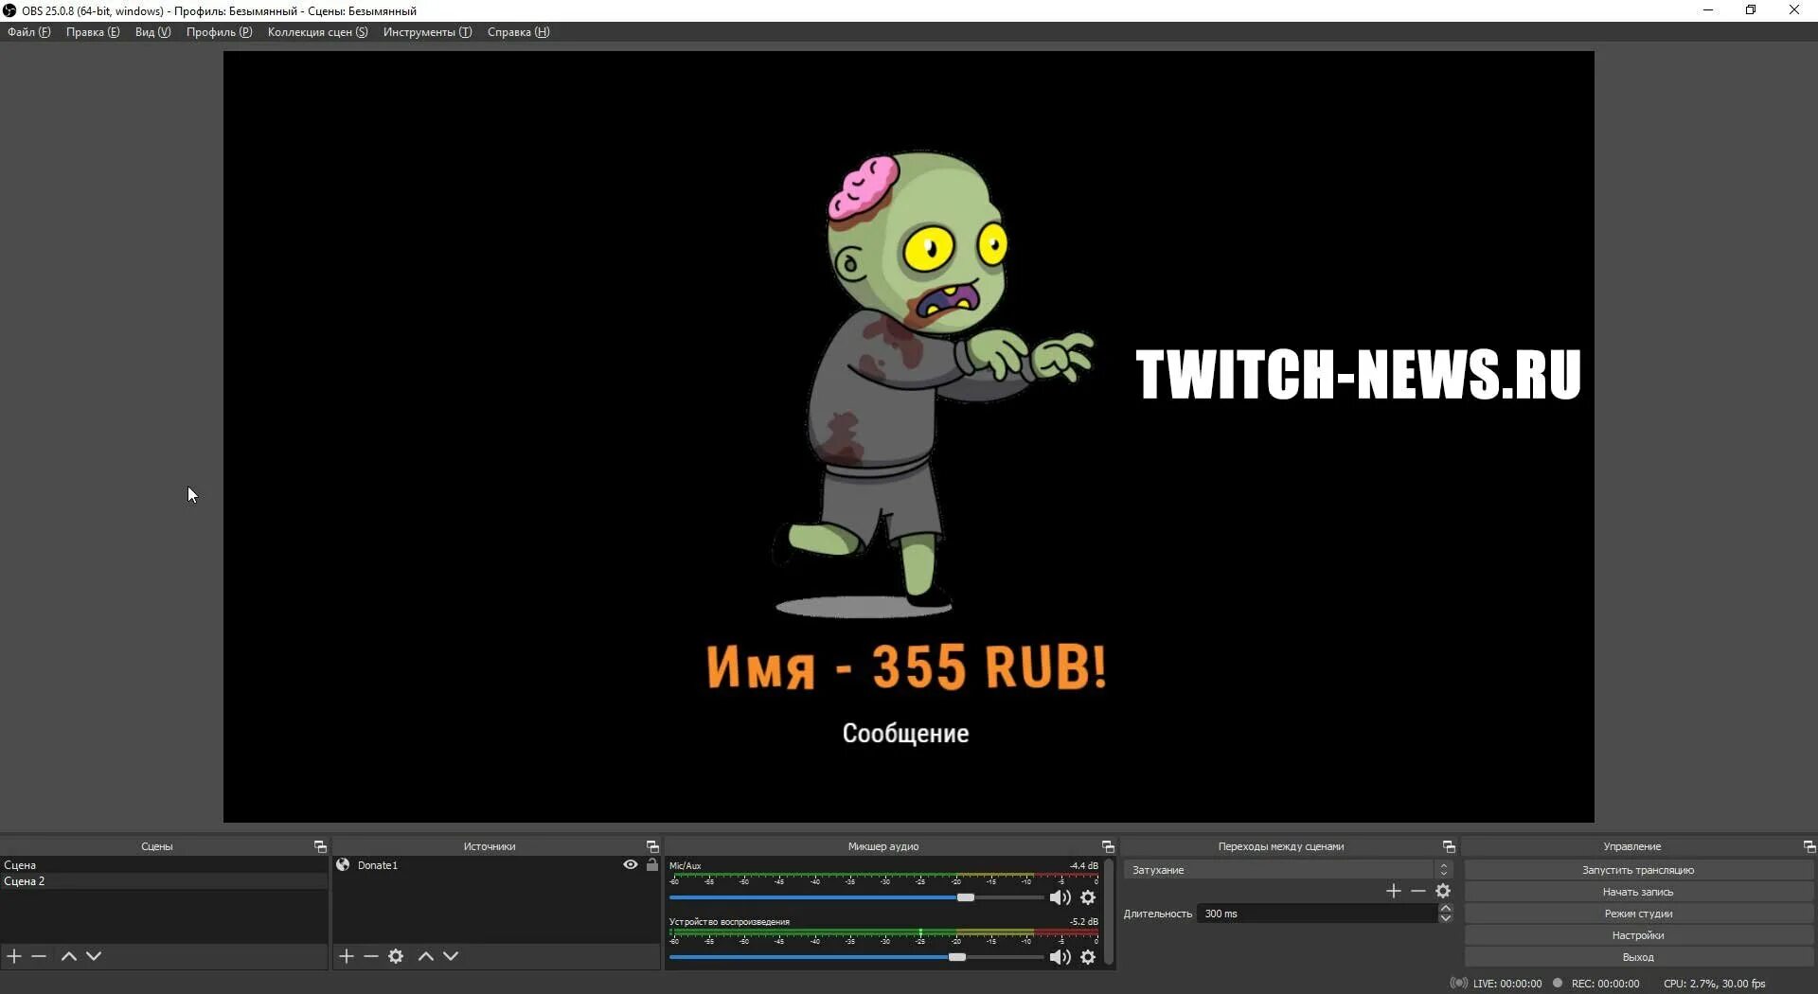Move scene up in Сцены panel
Image resolution: width=1818 pixels, height=994 pixels.
coord(69,956)
